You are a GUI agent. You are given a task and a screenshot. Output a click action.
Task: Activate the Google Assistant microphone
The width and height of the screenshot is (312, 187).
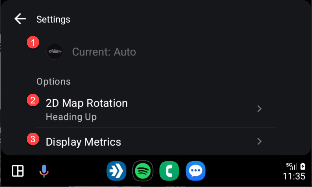click(x=44, y=171)
